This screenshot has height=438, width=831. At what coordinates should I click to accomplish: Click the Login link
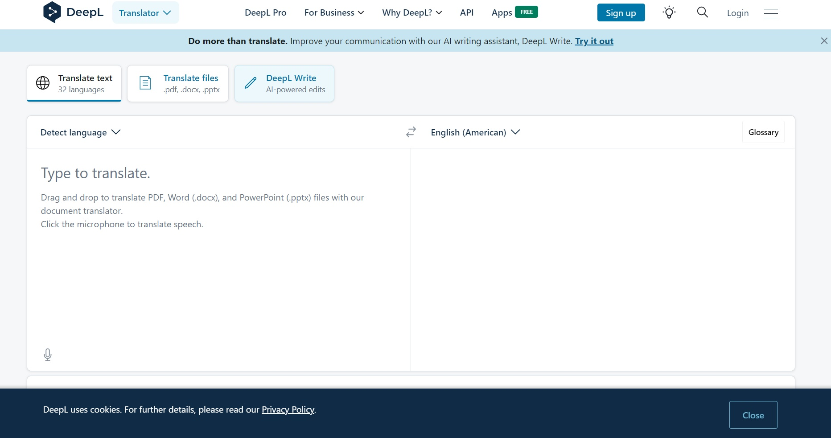tap(738, 13)
